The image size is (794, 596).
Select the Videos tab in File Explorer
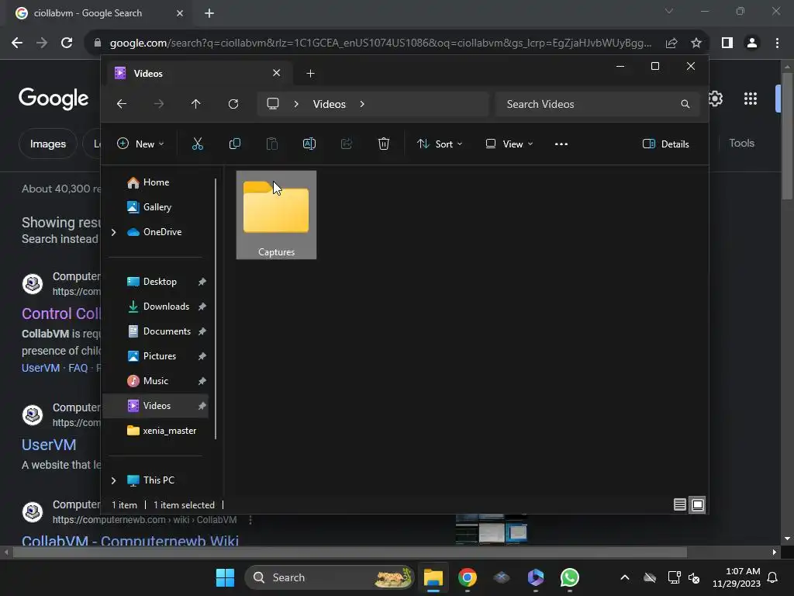tap(199, 74)
